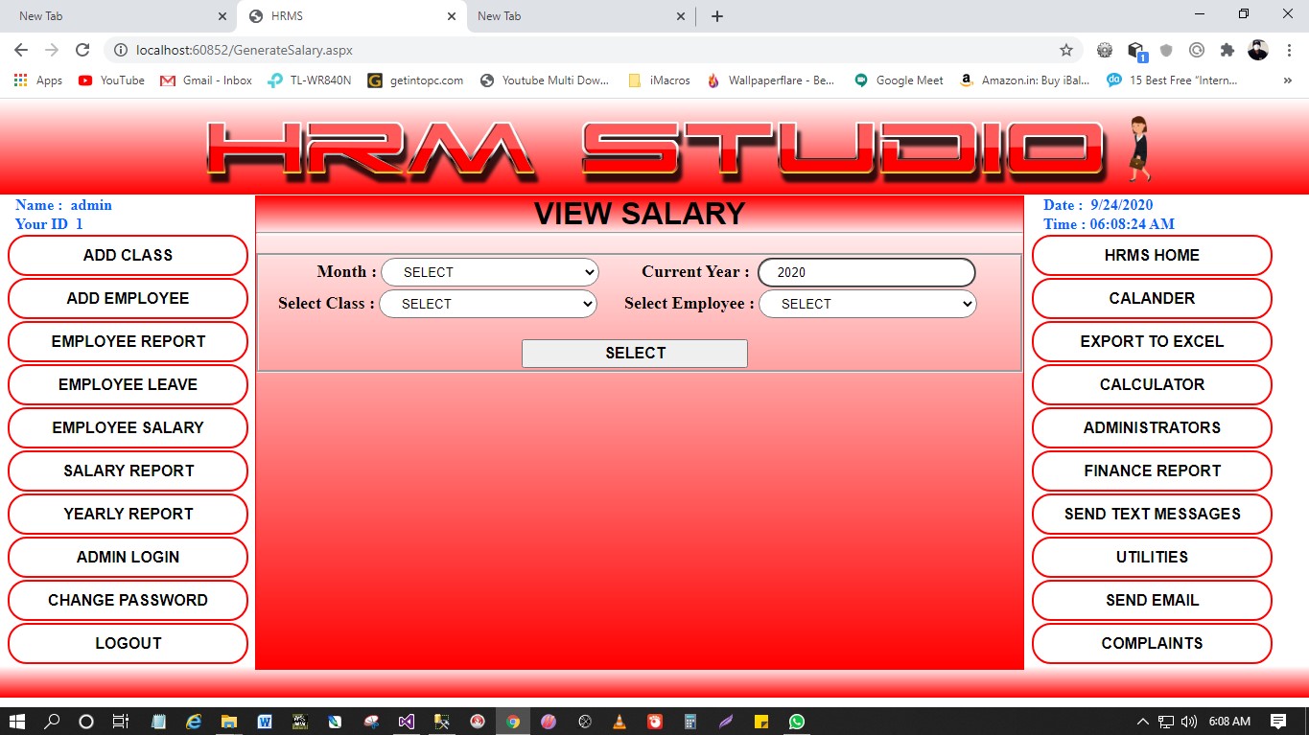Go to EXPORT TO EXCEL
Image resolution: width=1309 pixels, height=735 pixels.
pyautogui.click(x=1151, y=341)
